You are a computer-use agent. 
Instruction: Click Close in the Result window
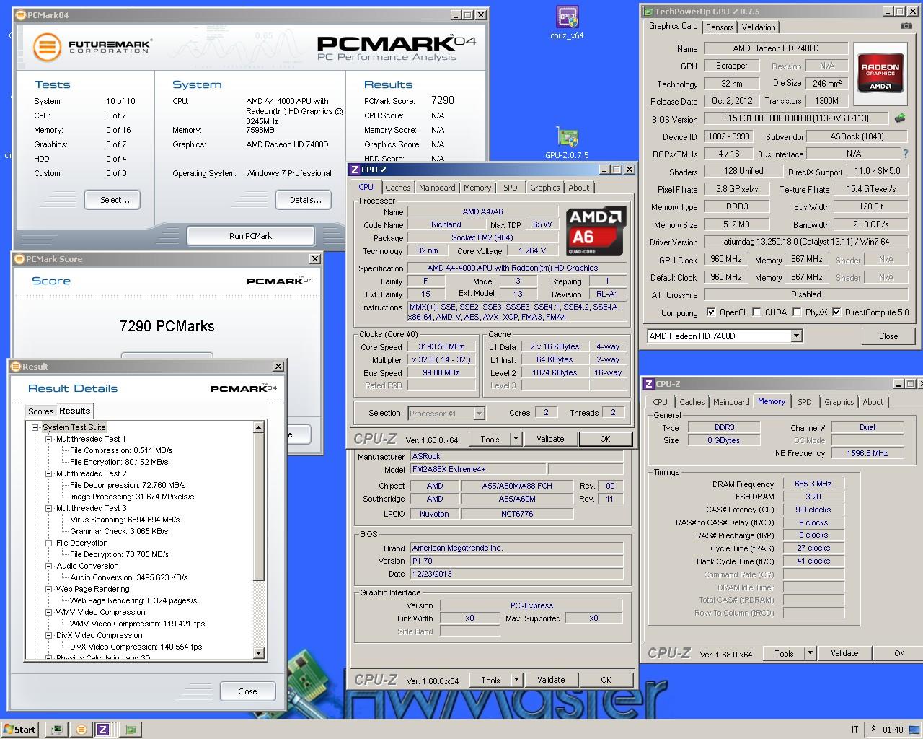tap(247, 691)
